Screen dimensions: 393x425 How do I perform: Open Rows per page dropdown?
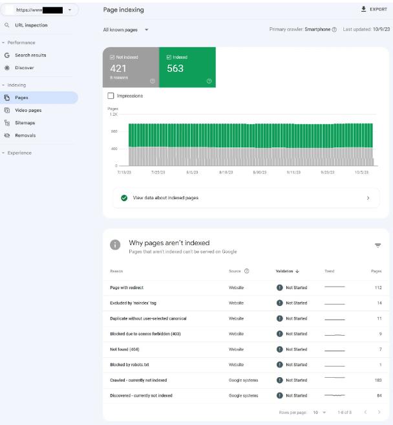point(319,412)
